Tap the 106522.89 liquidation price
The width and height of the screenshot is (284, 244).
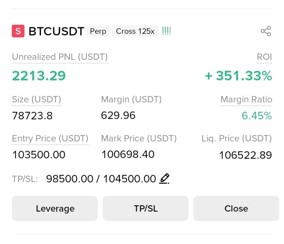click(x=246, y=155)
